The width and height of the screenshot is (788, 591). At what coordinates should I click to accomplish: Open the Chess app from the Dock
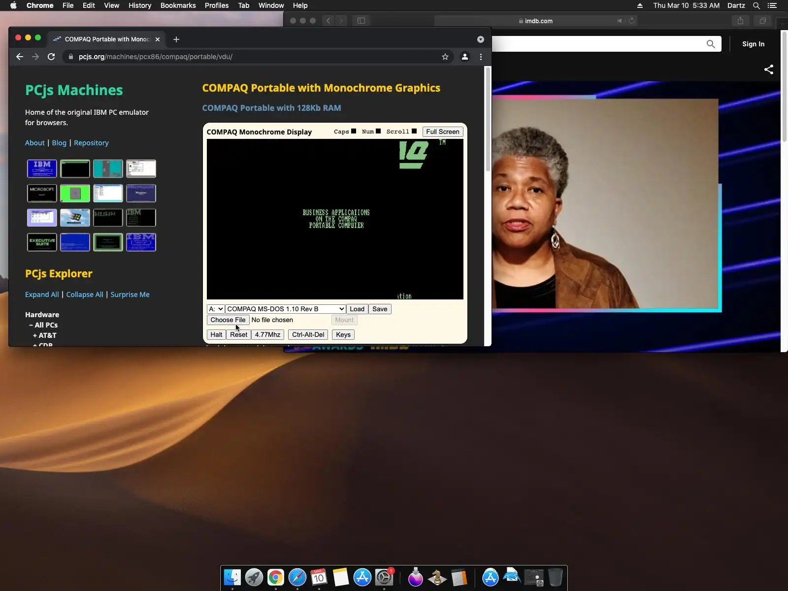[x=437, y=577]
